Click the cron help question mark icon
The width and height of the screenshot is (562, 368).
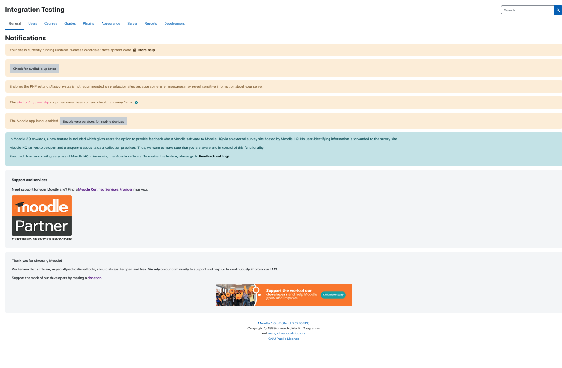pos(136,103)
